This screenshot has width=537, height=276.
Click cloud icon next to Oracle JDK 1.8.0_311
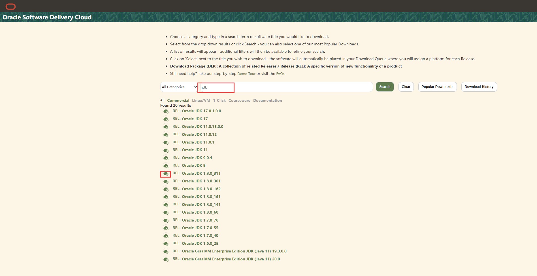click(x=166, y=174)
